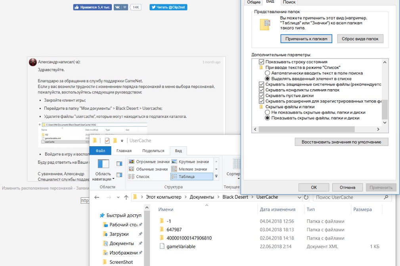This screenshot has width=400, height=266.
Task: Select Show hidden files, folders and drives
Action: click(267, 118)
